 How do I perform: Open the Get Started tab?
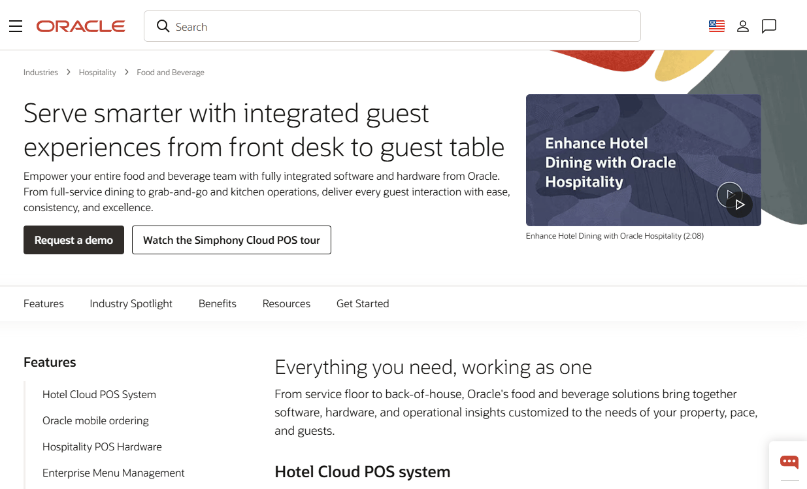(363, 303)
